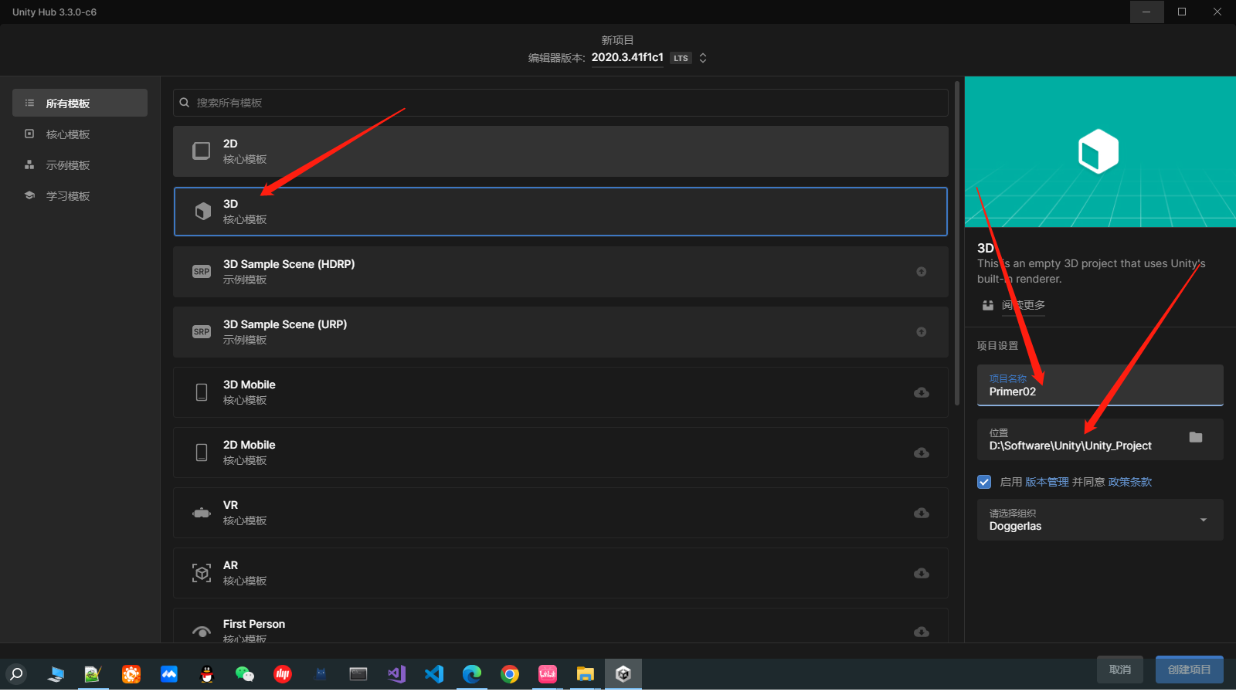Select the 3D template cube icon
This screenshot has width=1236, height=695.
click(x=202, y=212)
